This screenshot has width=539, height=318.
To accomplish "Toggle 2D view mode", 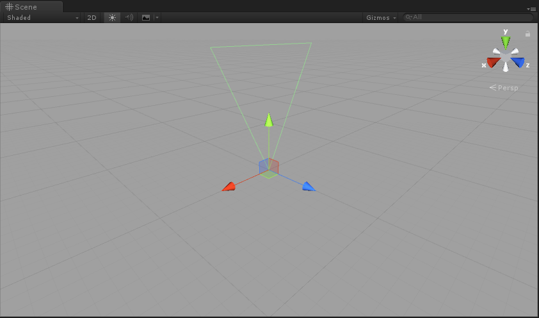I will (92, 17).
